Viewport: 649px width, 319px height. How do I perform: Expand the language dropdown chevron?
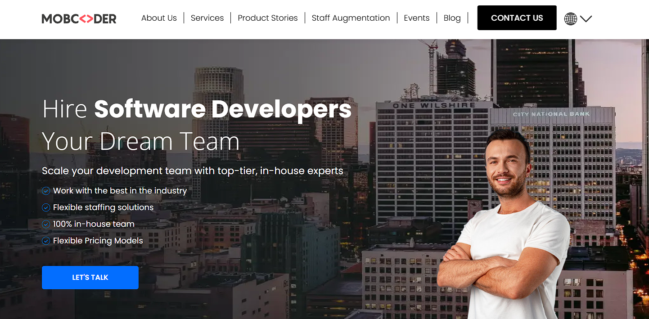586,19
